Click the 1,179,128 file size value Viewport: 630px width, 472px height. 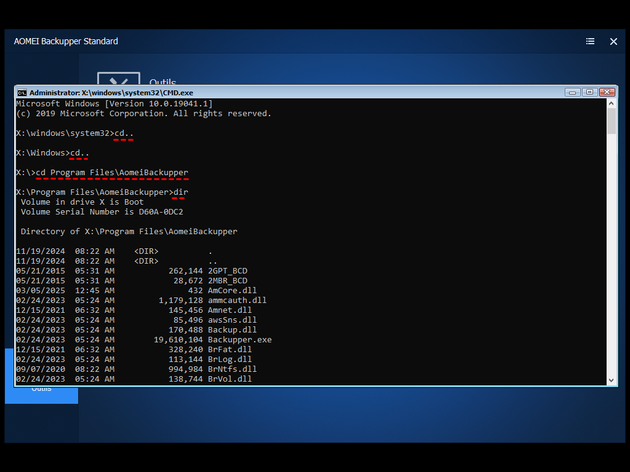coord(181,300)
